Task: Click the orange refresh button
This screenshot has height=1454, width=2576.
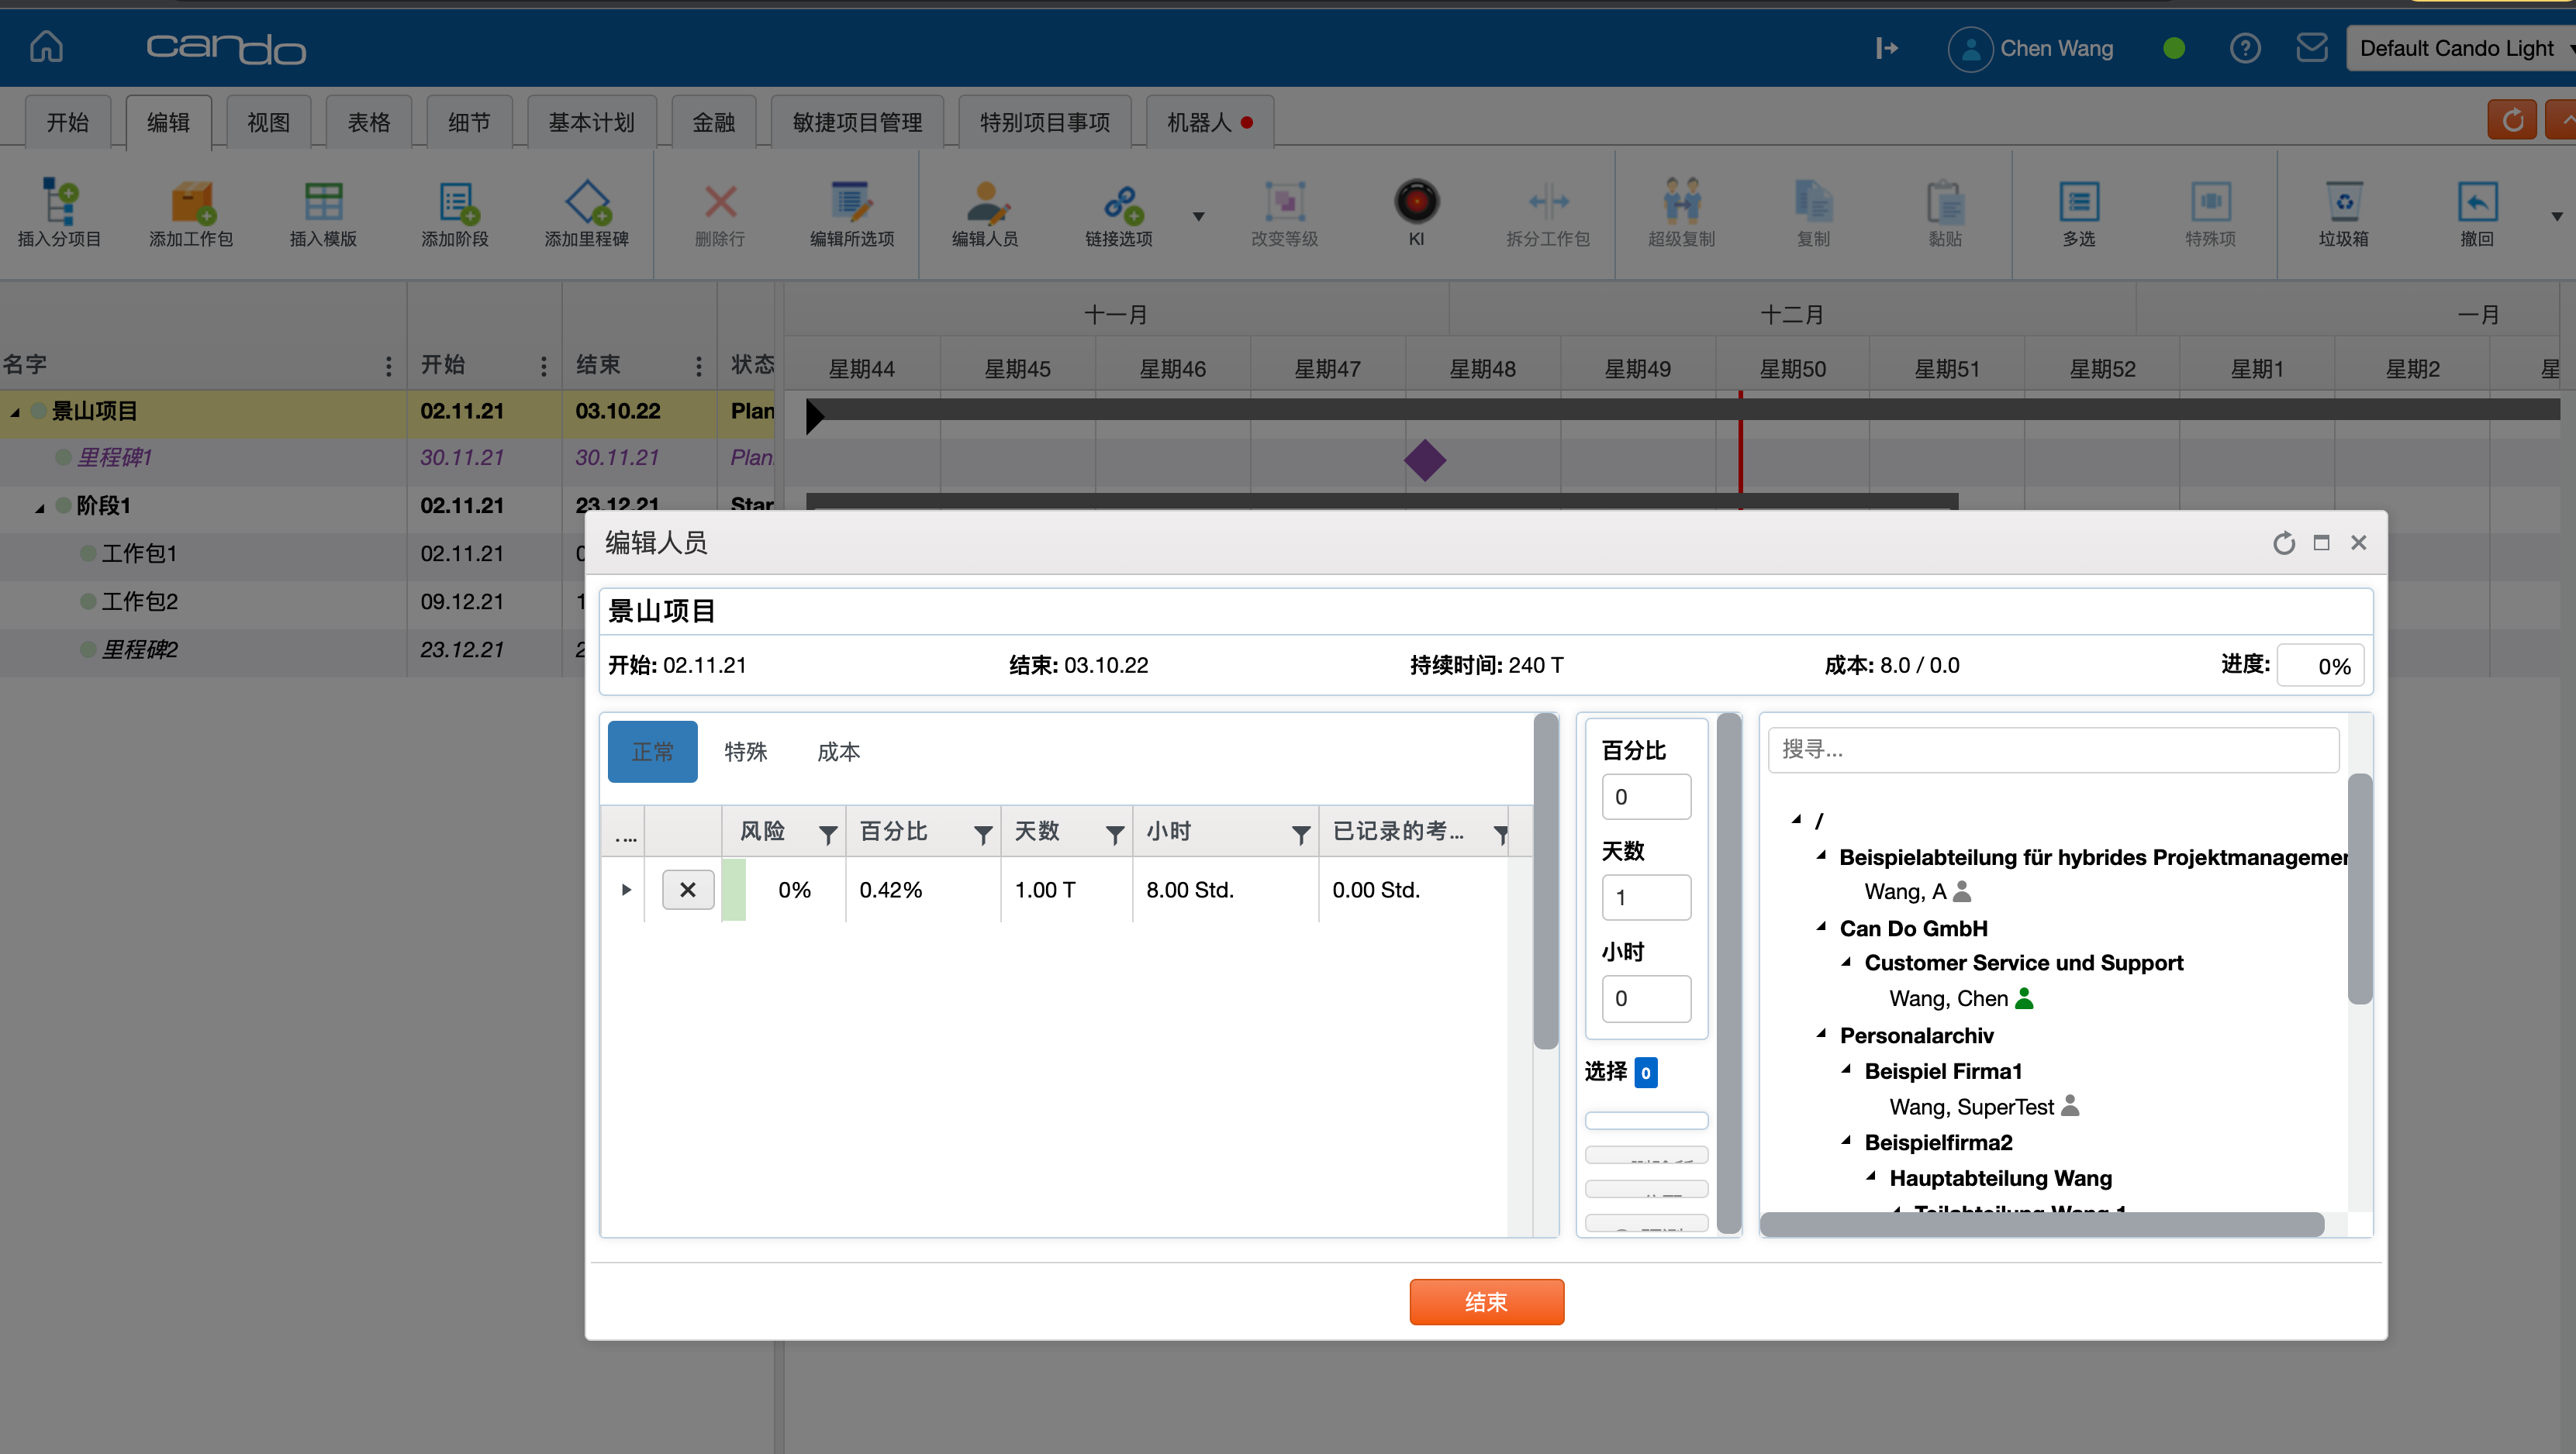Action: 2511,121
